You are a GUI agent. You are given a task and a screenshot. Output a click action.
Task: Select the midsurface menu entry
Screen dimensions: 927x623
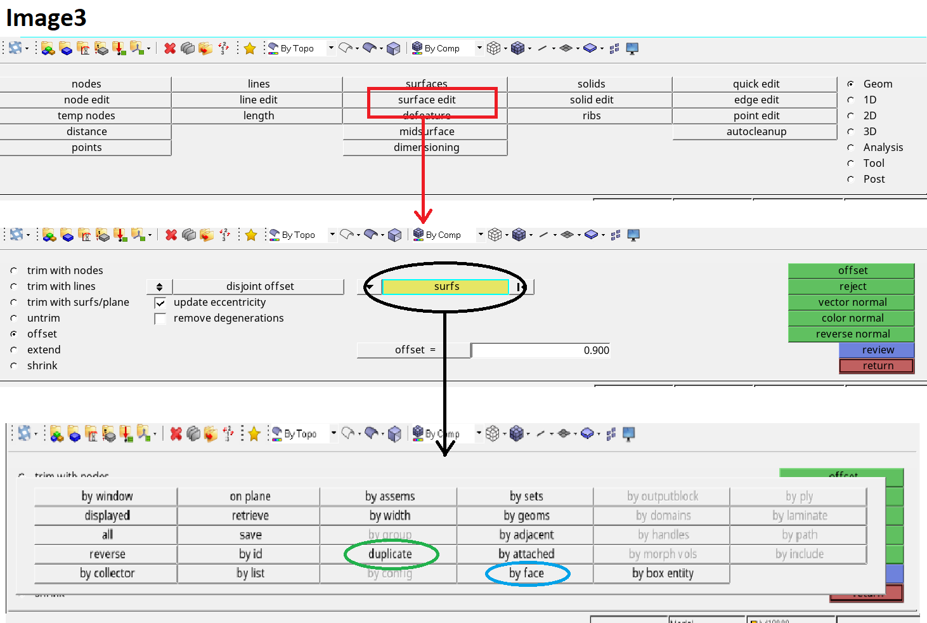(x=425, y=131)
